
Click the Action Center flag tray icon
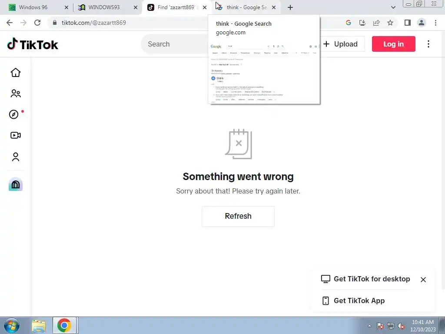(x=380, y=326)
